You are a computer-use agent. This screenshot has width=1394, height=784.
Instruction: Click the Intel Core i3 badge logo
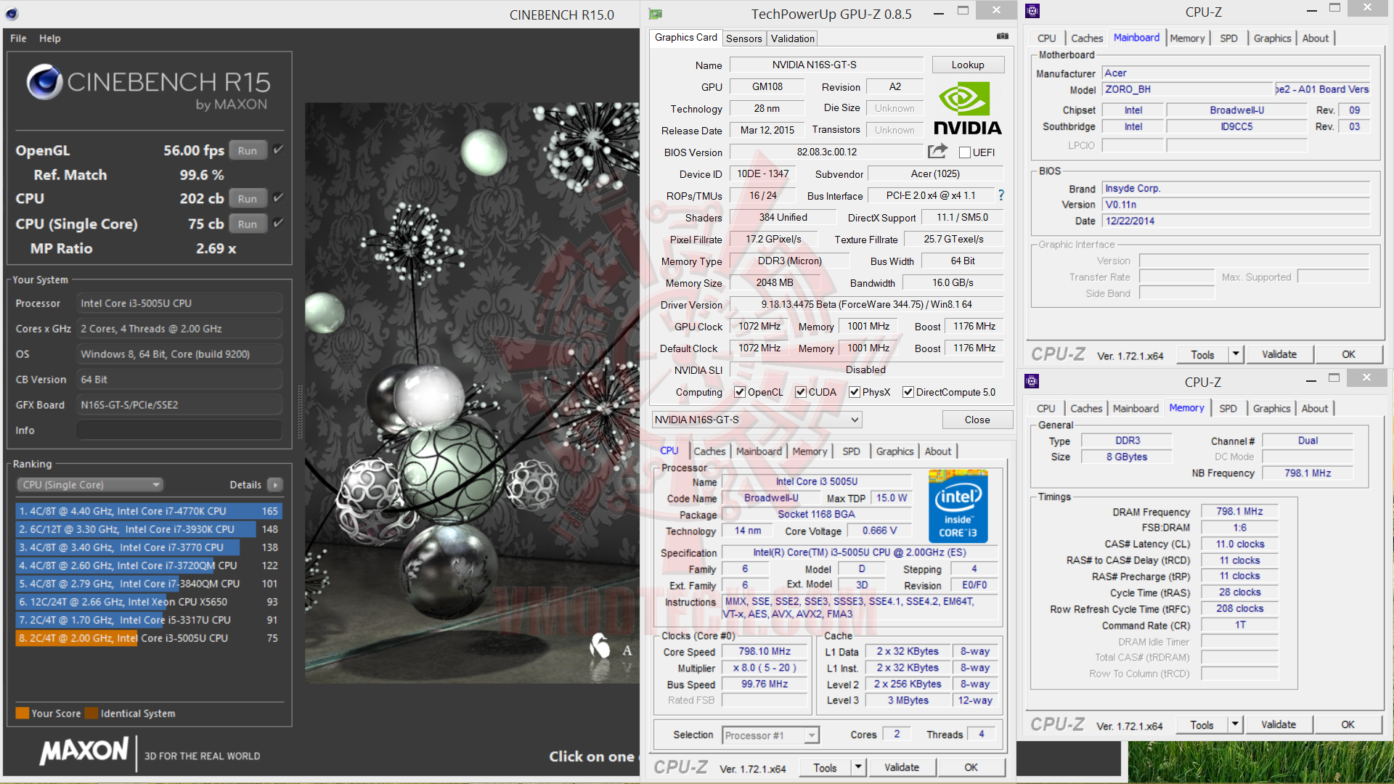coord(958,507)
